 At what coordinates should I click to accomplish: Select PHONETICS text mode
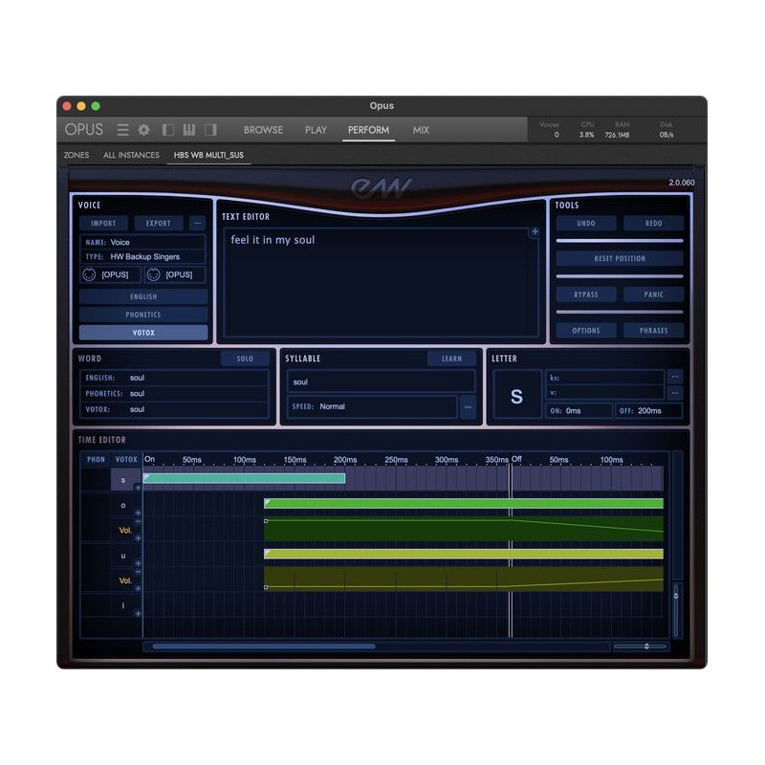pyautogui.click(x=143, y=315)
